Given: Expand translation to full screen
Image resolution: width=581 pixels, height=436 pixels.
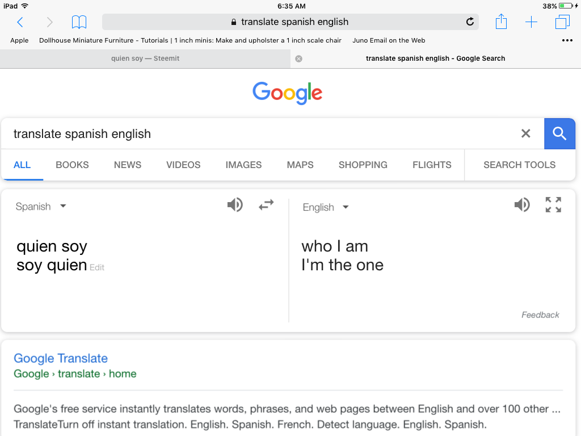Looking at the screenshot, I should point(553,204).
